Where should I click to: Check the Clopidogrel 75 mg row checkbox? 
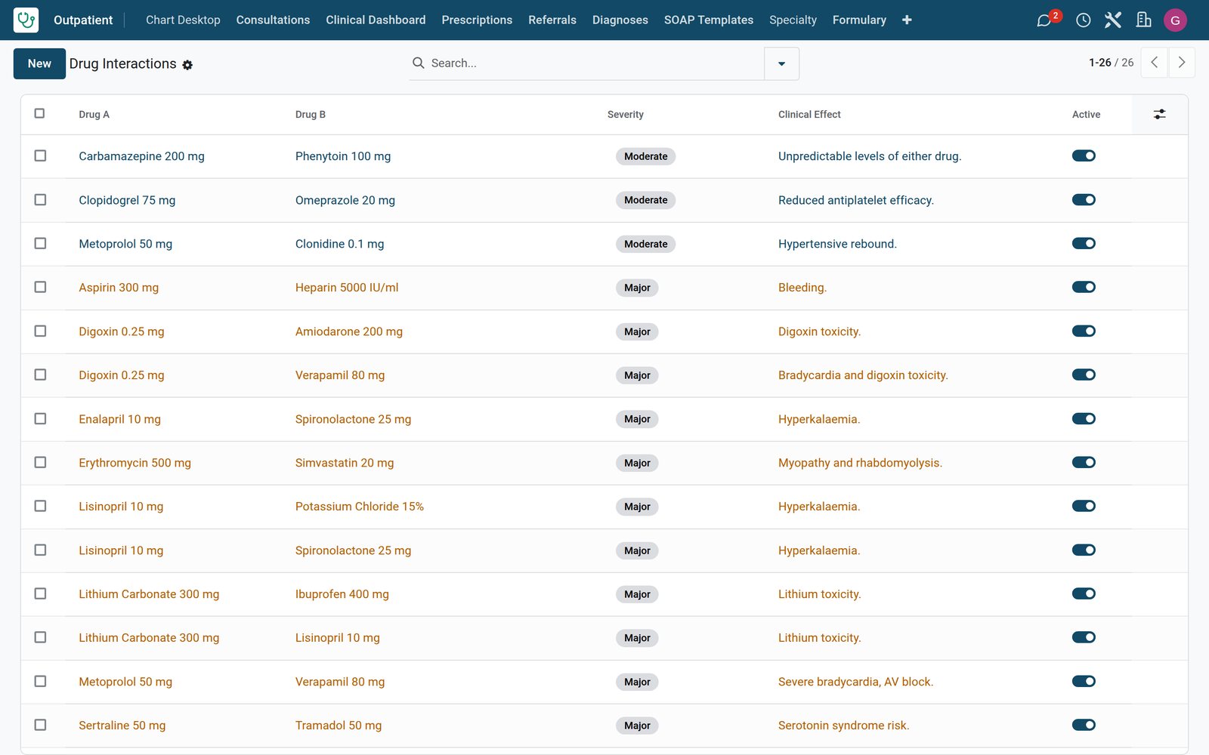pos(40,199)
